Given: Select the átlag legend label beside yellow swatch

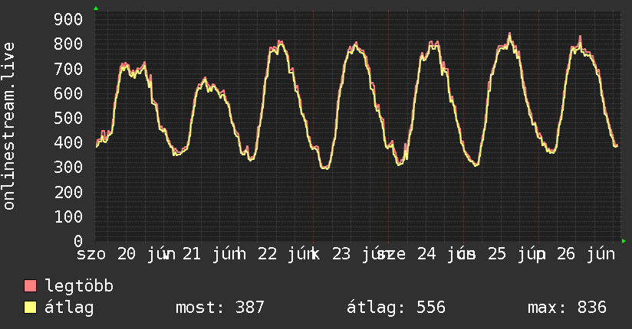Looking at the screenshot, I should click(69, 308).
